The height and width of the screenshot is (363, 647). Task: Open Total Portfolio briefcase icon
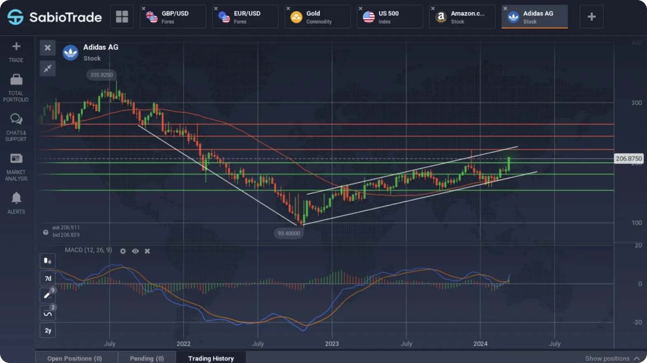pyautogui.click(x=16, y=79)
